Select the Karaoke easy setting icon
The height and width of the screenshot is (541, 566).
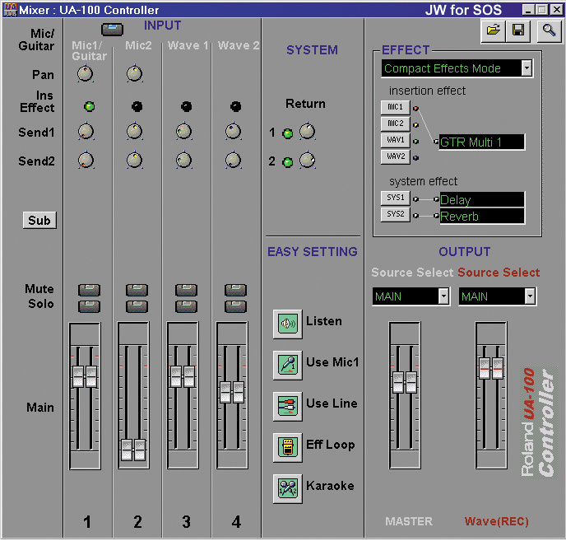pyautogui.click(x=287, y=487)
